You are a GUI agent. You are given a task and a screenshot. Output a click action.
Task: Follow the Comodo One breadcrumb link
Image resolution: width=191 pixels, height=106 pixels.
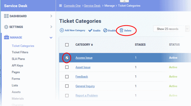tap(72, 6)
